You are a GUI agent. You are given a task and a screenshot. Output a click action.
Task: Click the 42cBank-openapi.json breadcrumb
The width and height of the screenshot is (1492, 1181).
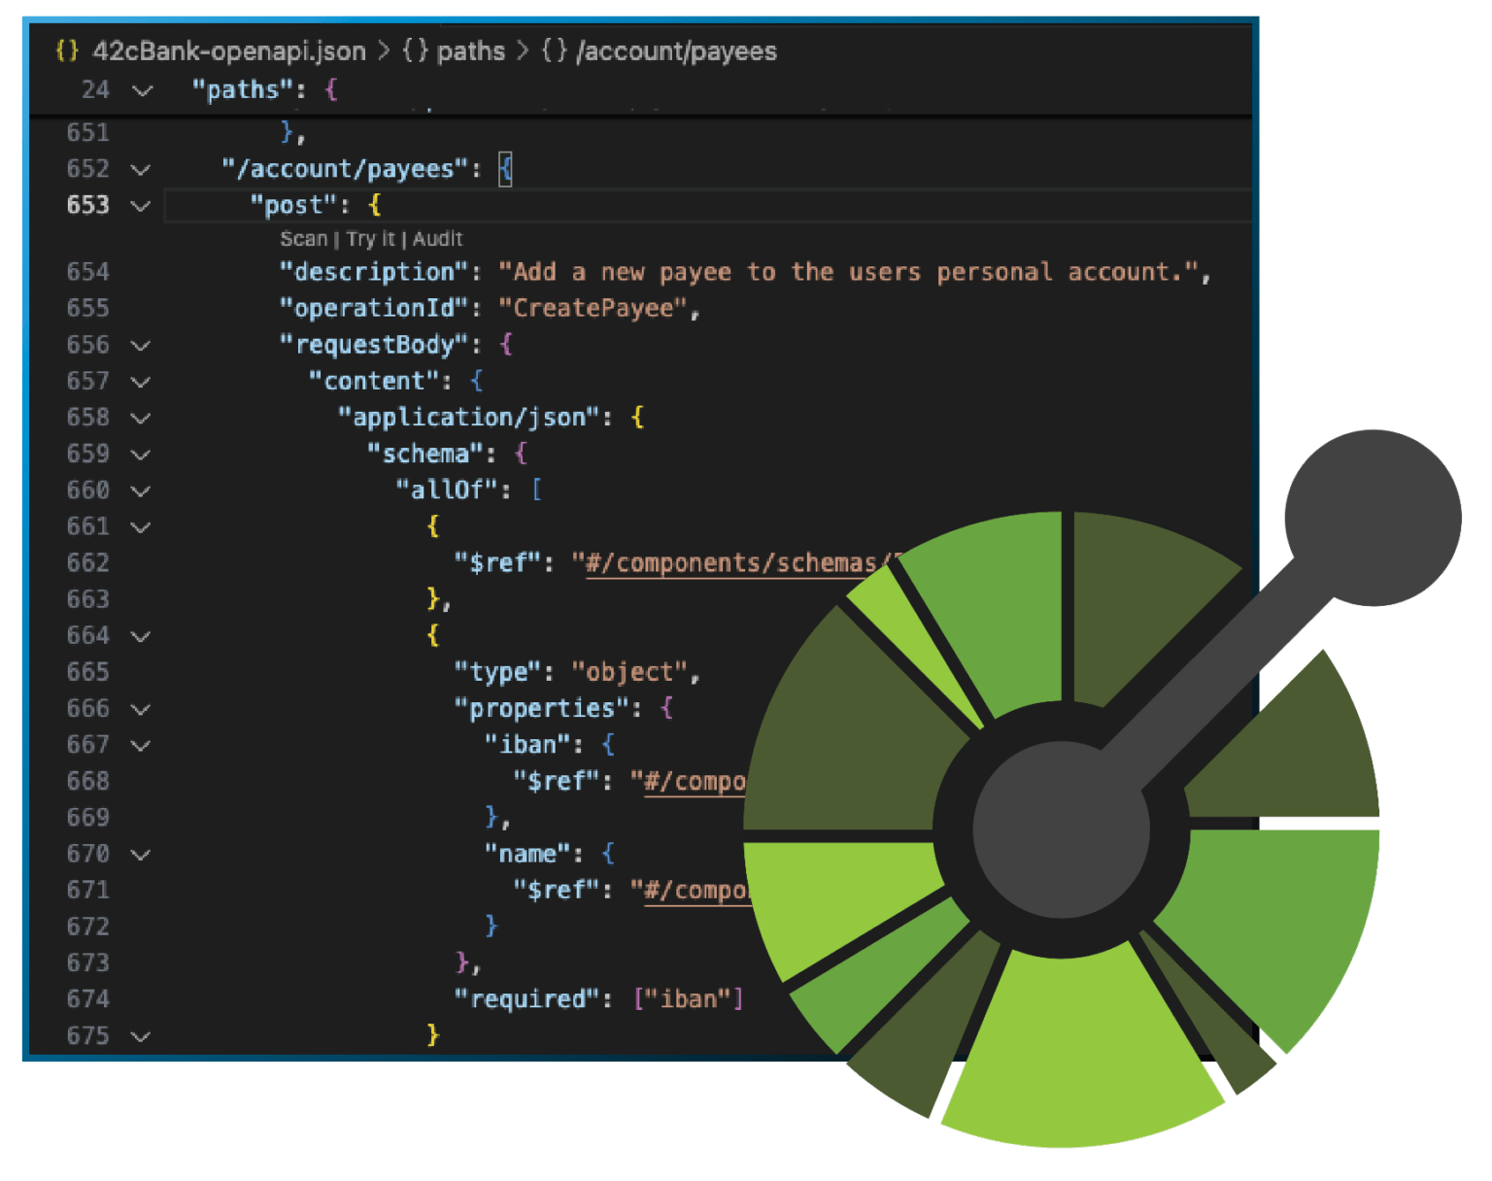pos(228,51)
